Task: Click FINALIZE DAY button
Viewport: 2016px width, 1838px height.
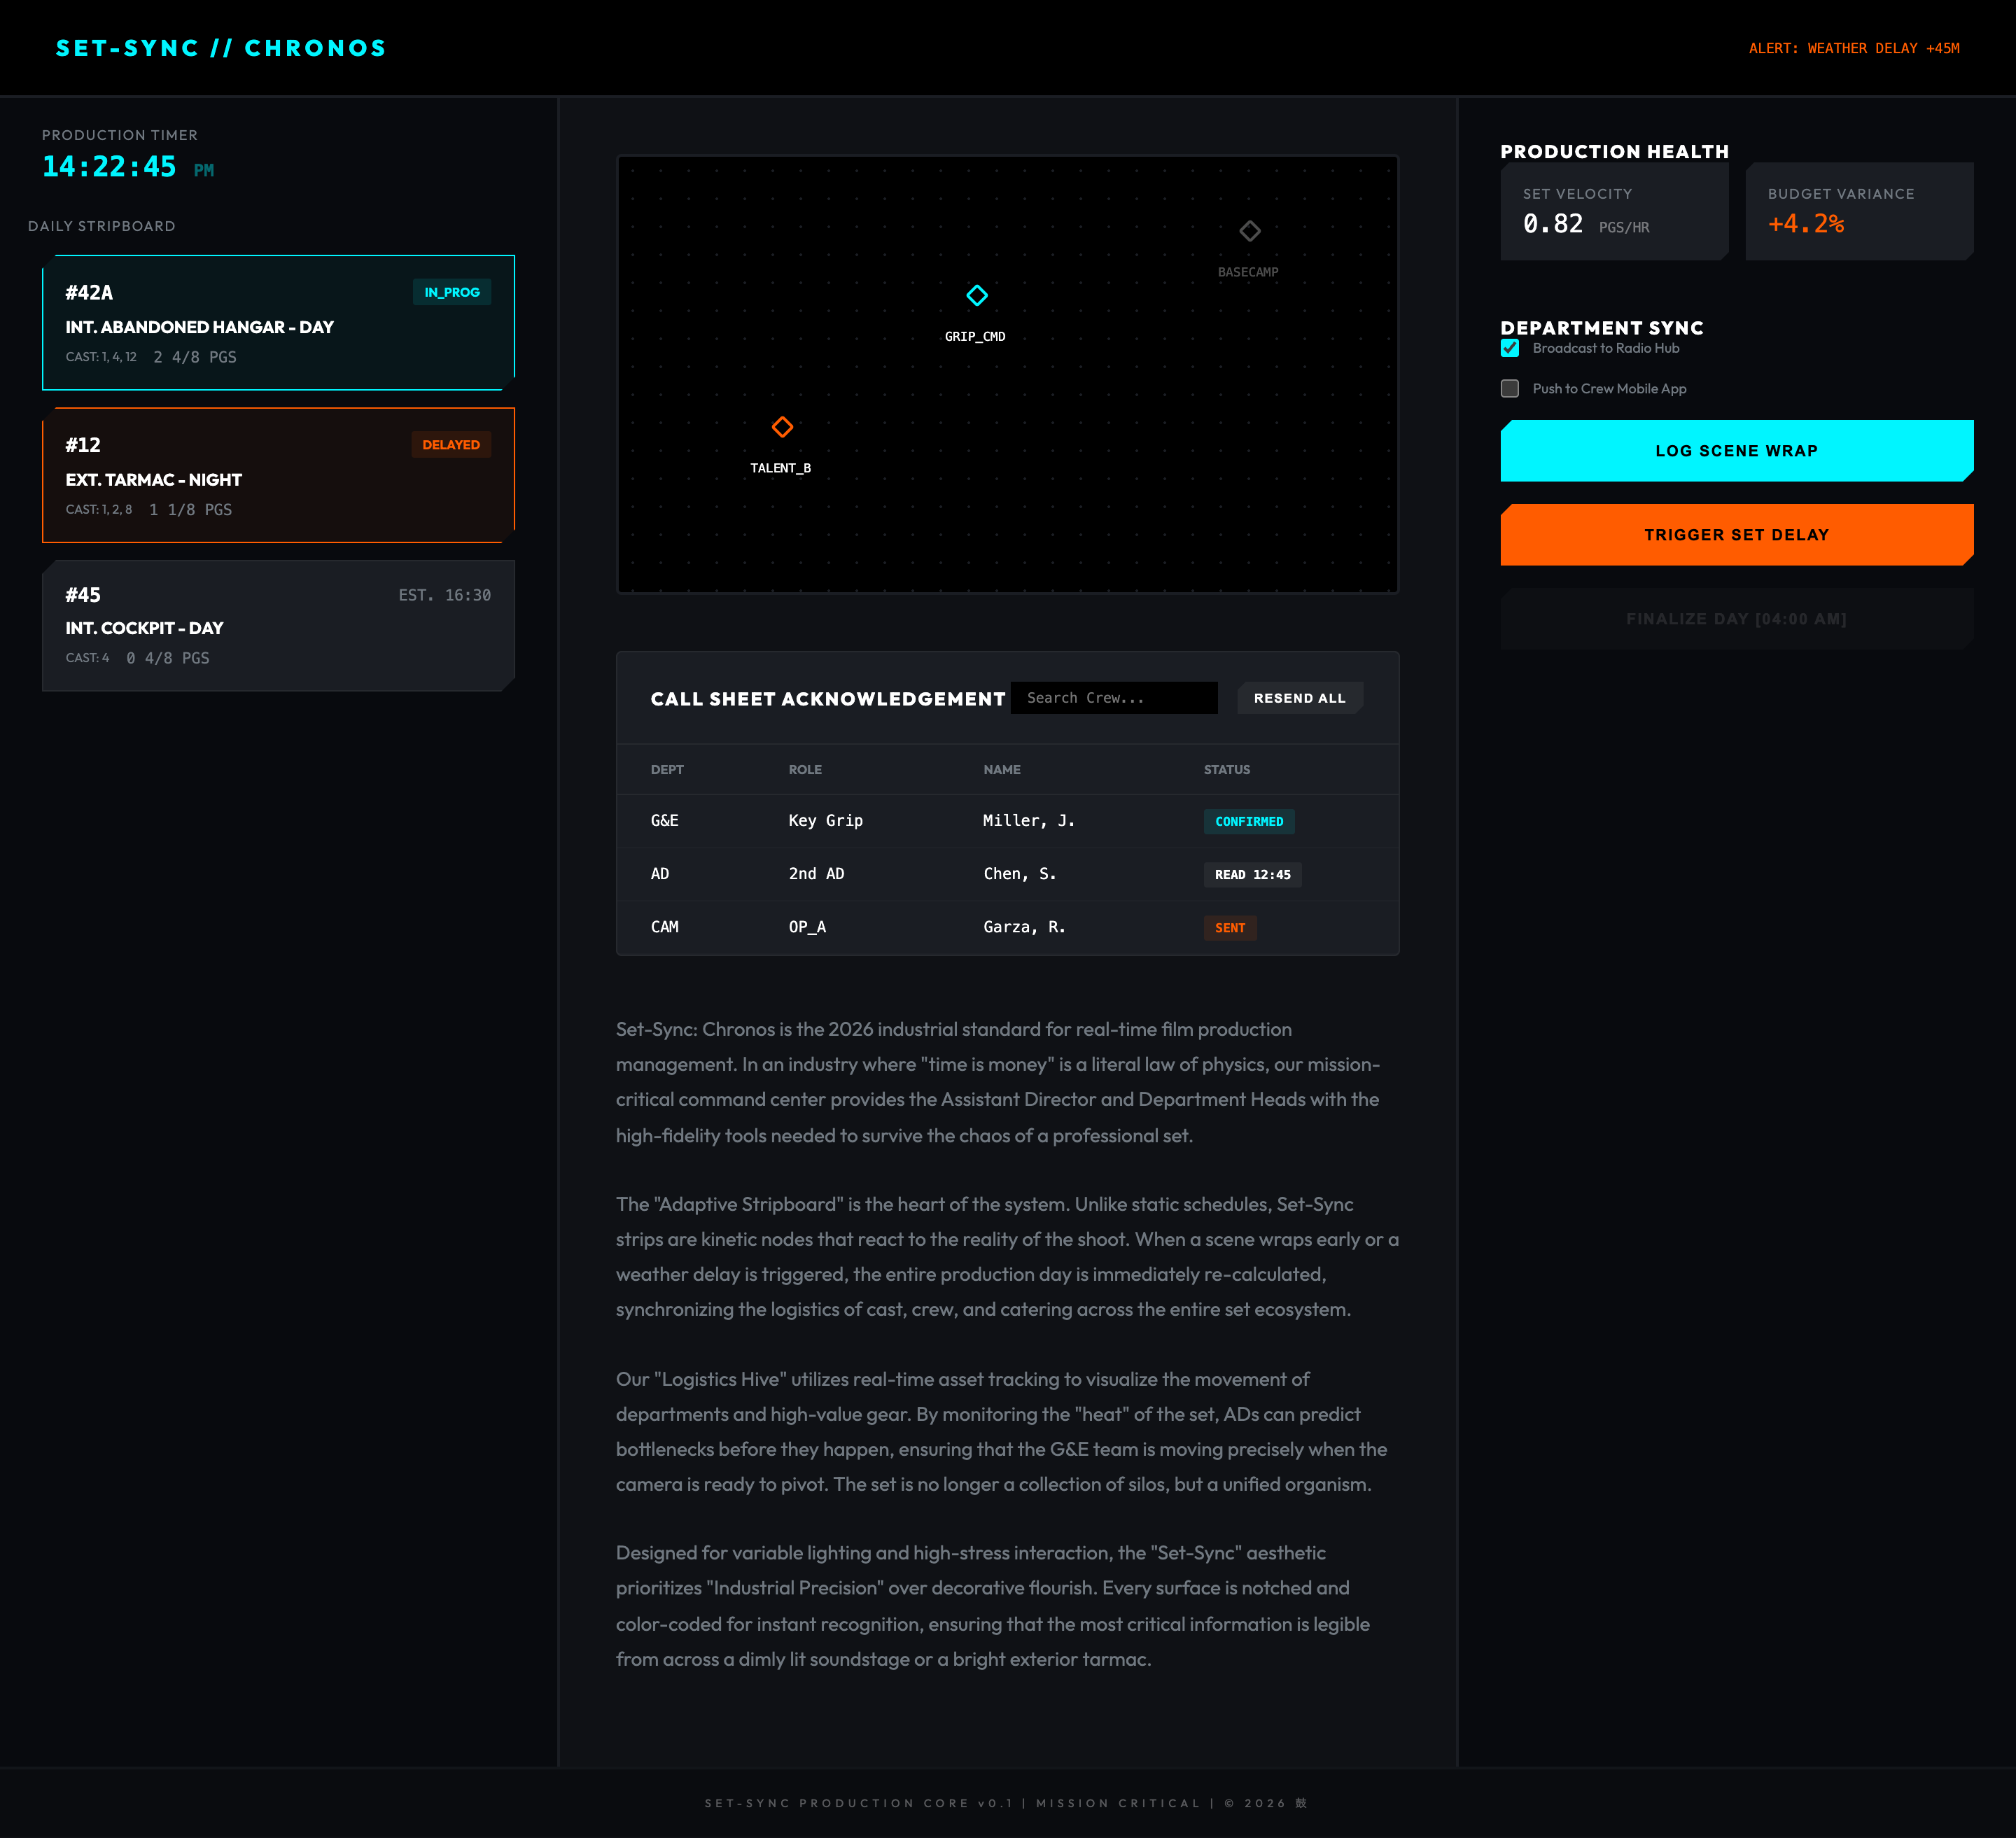Action: point(1735,619)
